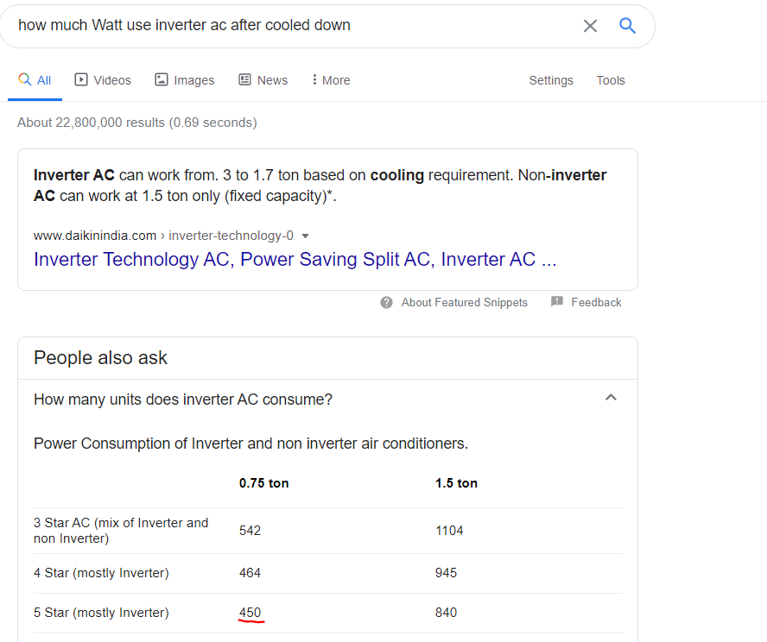Open search Settings
Screen dimensions: 767x642
coord(551,80)
